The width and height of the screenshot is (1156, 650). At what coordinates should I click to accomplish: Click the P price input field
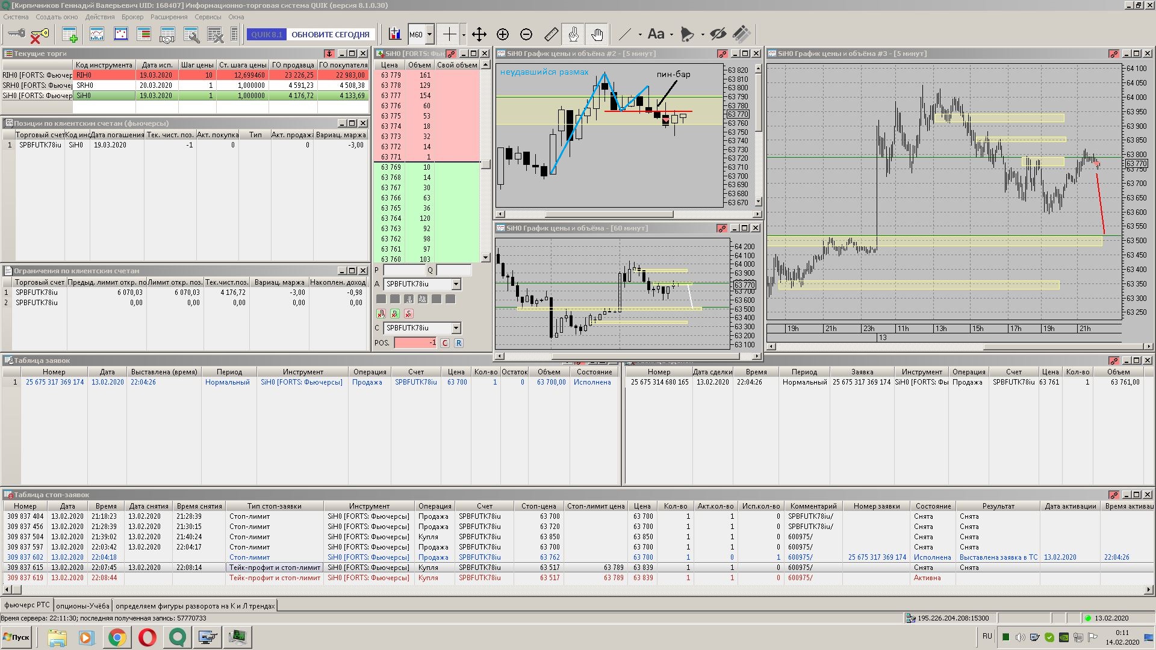coord(404,270)
